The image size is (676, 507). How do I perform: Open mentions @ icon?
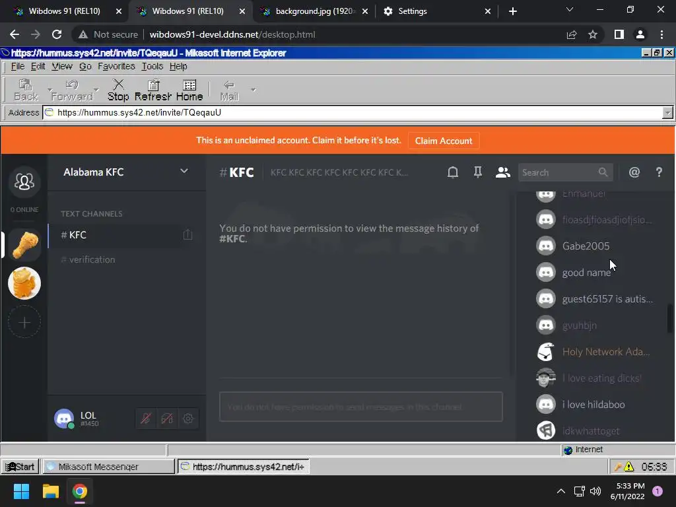point(634,172)
